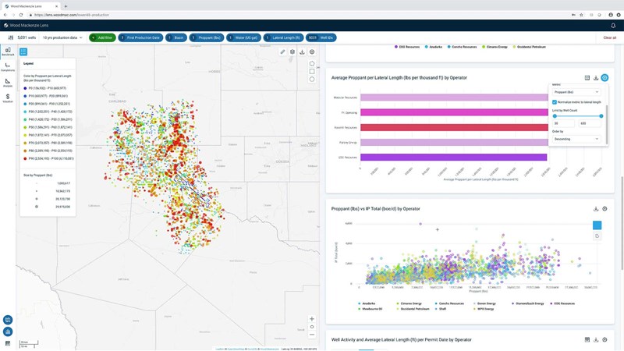Screen dimensions: 624x351
Task: Open the notifications bell icon
Action: pos(613,25)
